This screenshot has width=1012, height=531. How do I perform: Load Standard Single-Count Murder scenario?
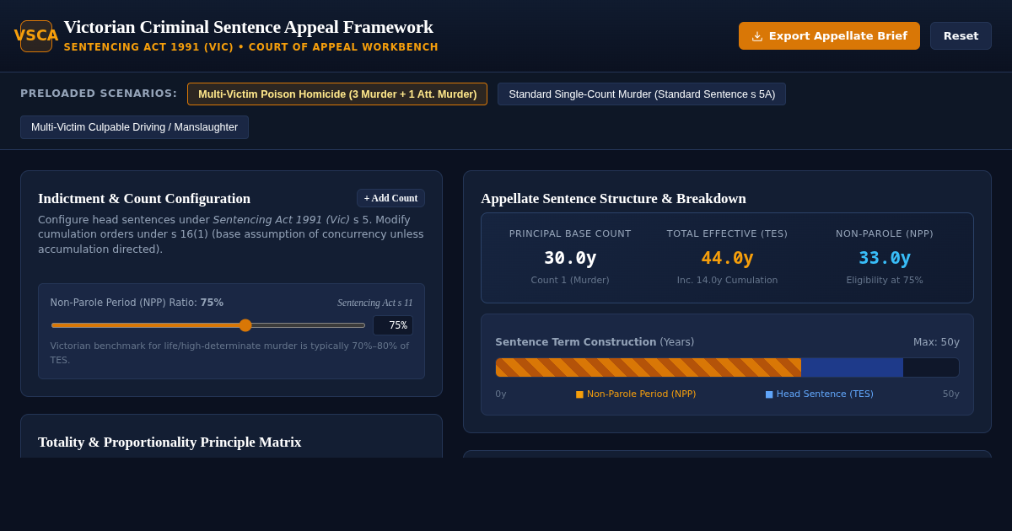pyautogui.click(x=642, y=94)
